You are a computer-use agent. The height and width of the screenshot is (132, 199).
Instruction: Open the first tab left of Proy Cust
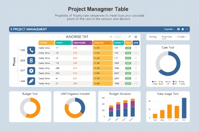pos(153,37)
